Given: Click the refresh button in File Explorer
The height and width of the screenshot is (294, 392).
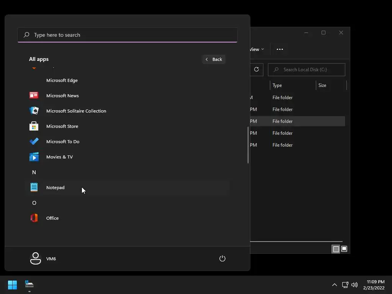Looking at the screenshot, I should [256, 70].
